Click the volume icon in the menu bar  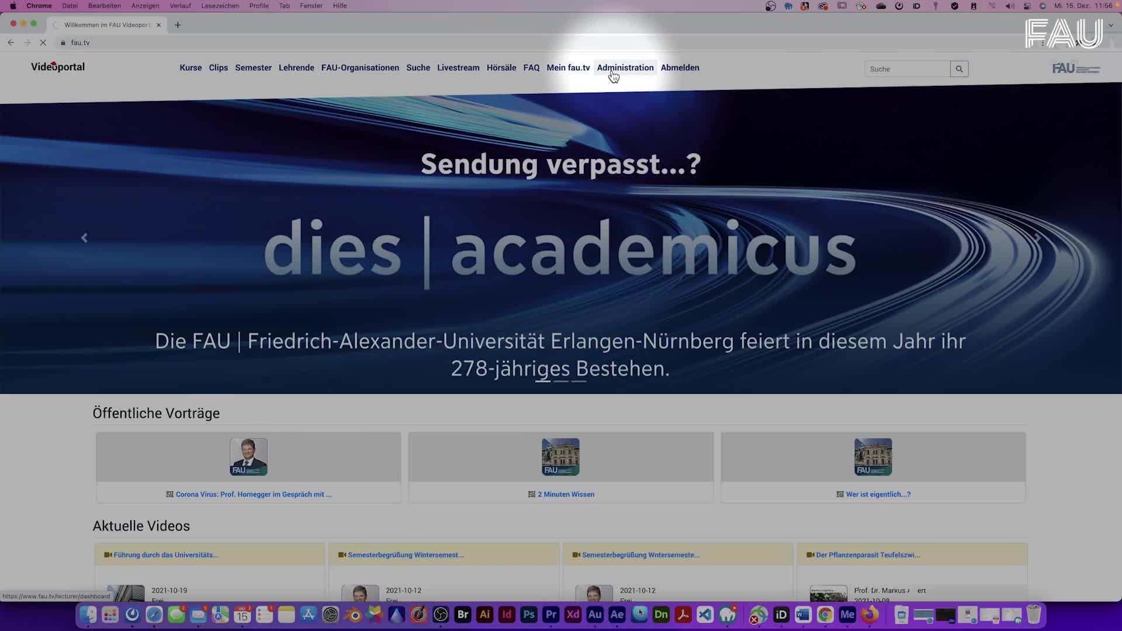pyautogui.click(x=1009, y=6)
